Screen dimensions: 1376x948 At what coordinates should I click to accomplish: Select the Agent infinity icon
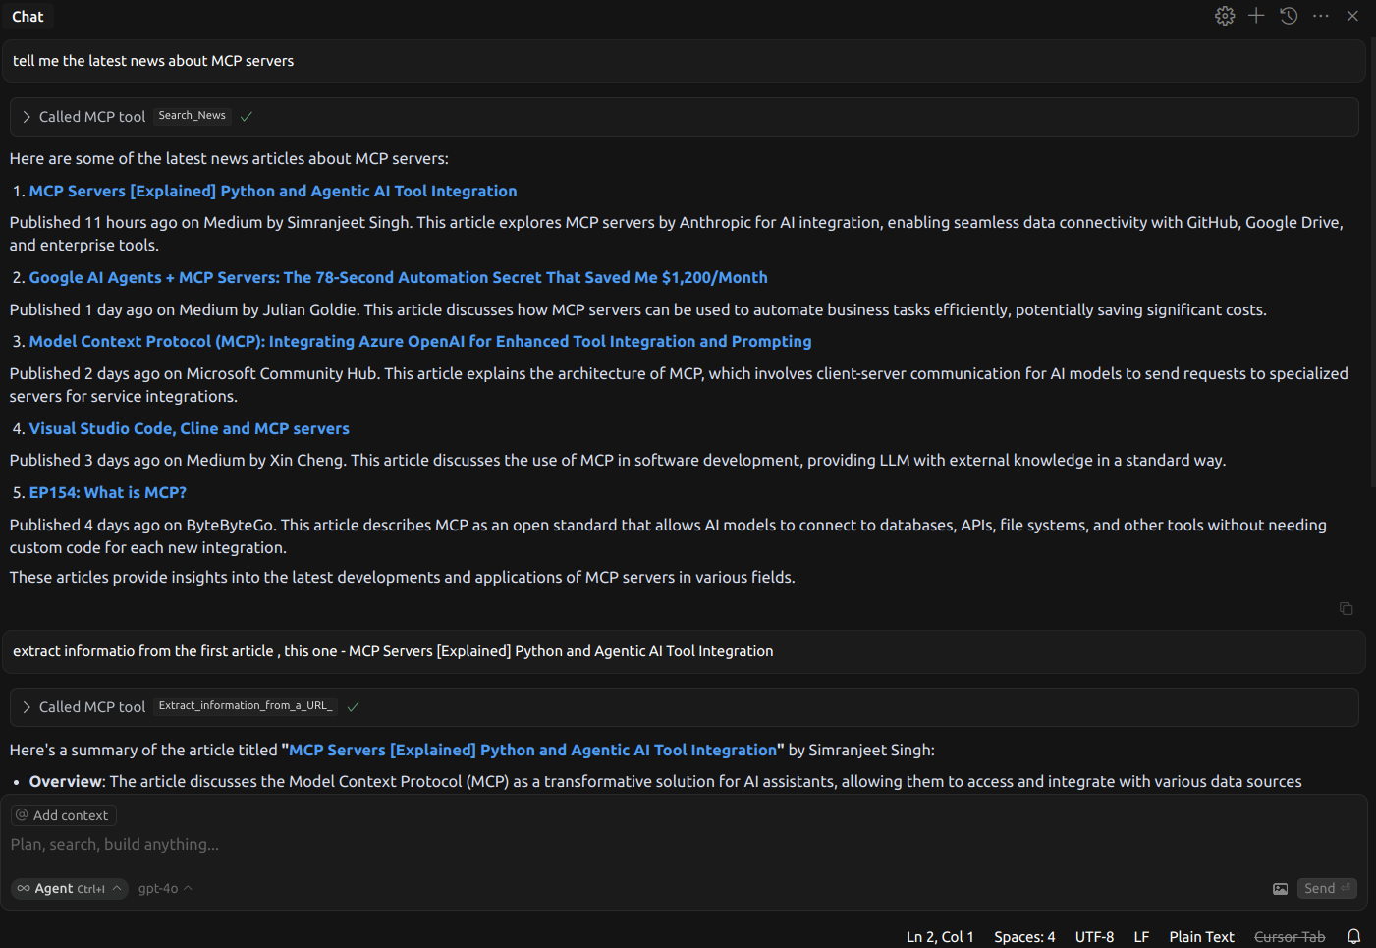pyautogui.click(x=22, y=888)
